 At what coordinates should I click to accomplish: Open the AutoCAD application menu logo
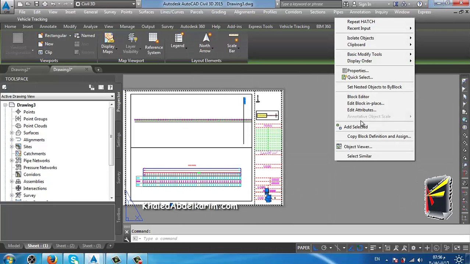point(6,6)
